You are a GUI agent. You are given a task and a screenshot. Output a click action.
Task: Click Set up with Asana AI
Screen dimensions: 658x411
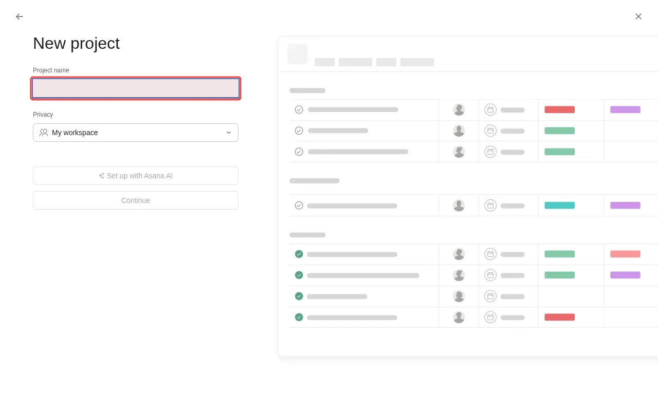[136, 176]
